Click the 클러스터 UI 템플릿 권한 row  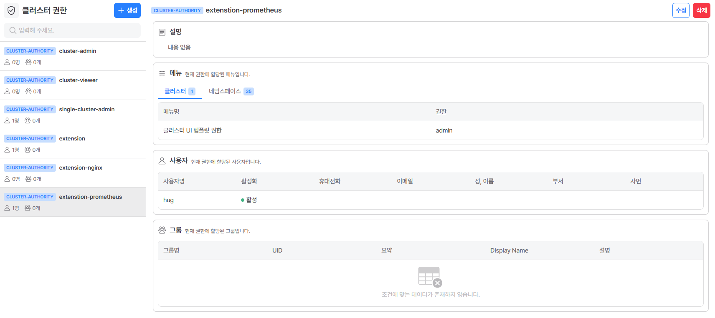pos(431,130)
